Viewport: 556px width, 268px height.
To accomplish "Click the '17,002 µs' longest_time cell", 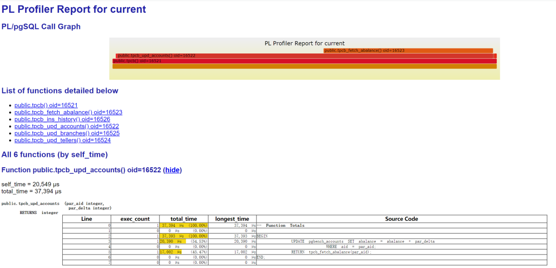I will pyautogui.click(x=232, y=252).
